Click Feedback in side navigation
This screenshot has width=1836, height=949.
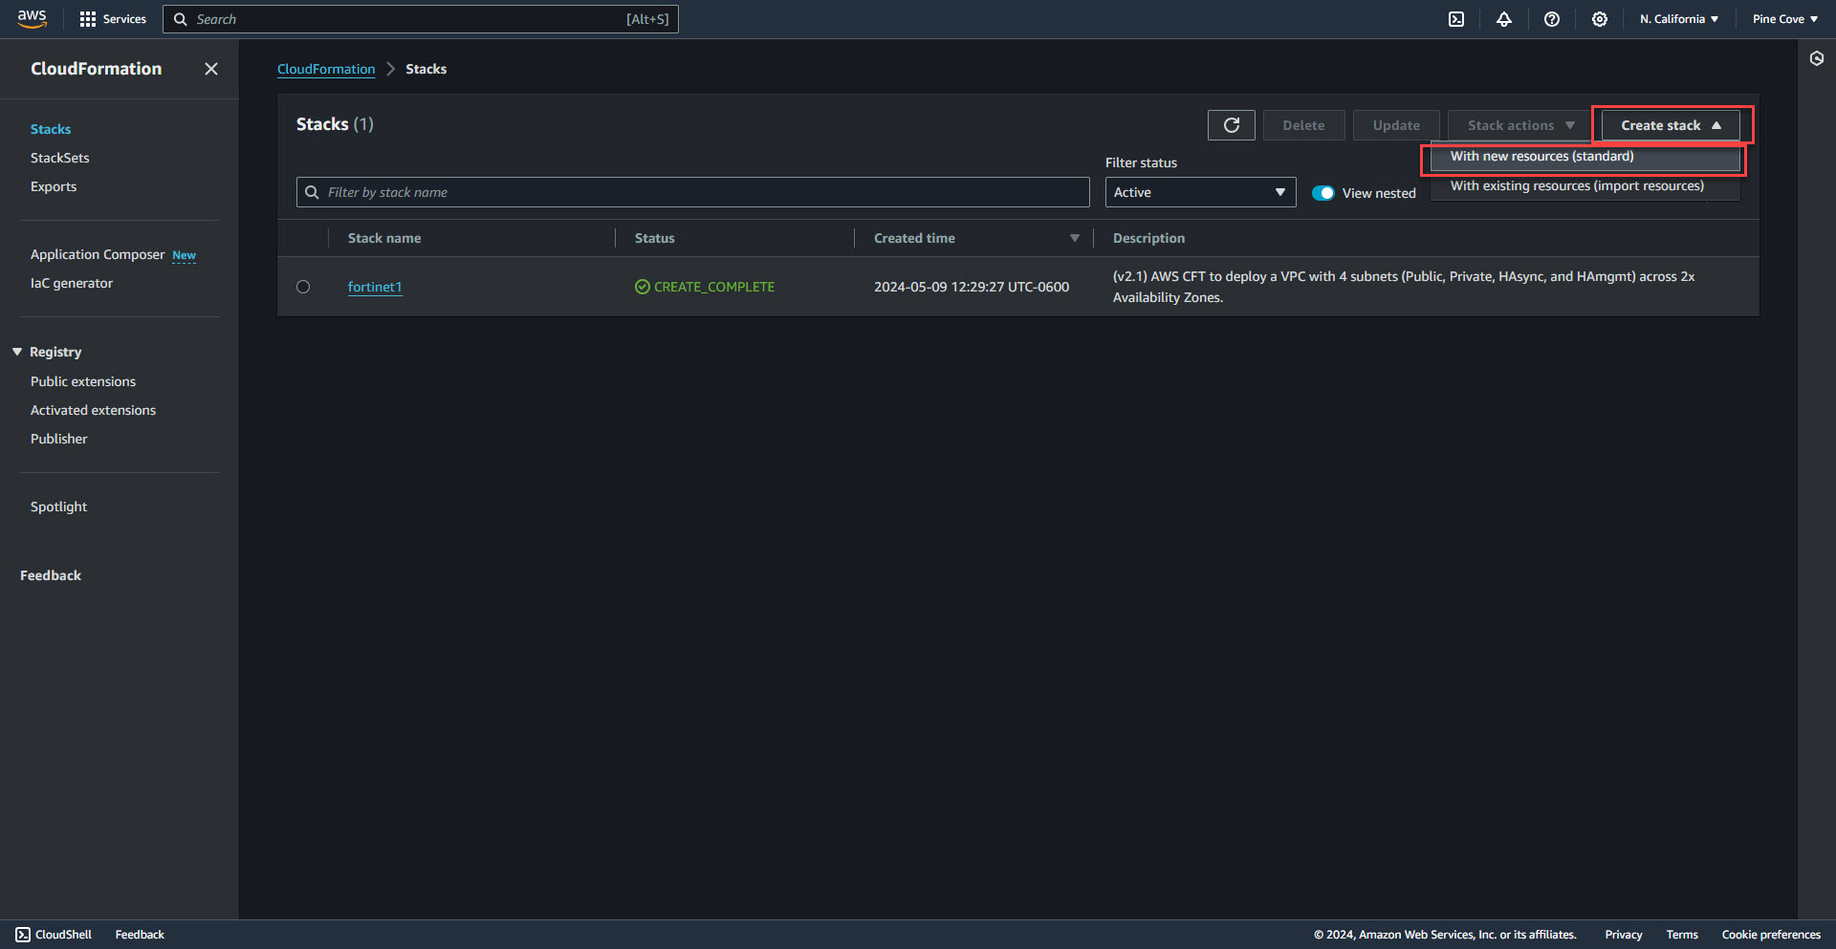click(x=51, y=575)
